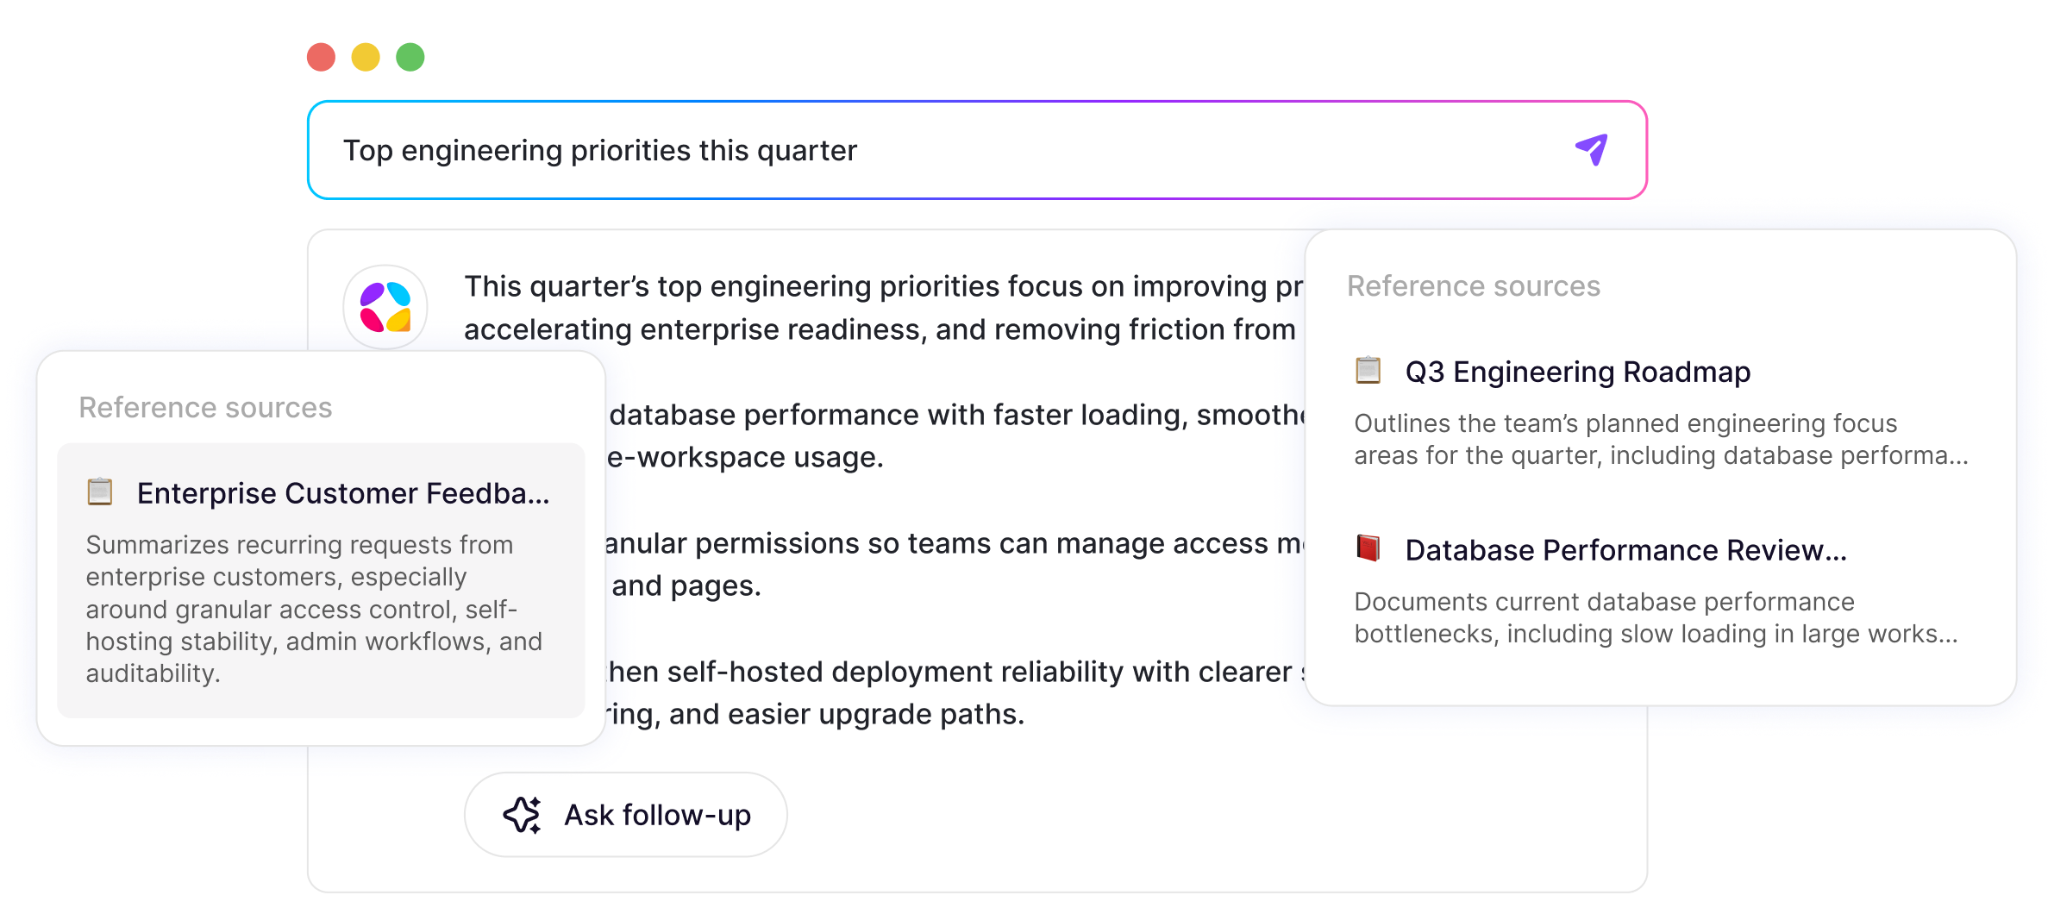Click the clipboard icon beside Q3 Engineering Roadmap
2054x914 pixels.
[1368, 371]
